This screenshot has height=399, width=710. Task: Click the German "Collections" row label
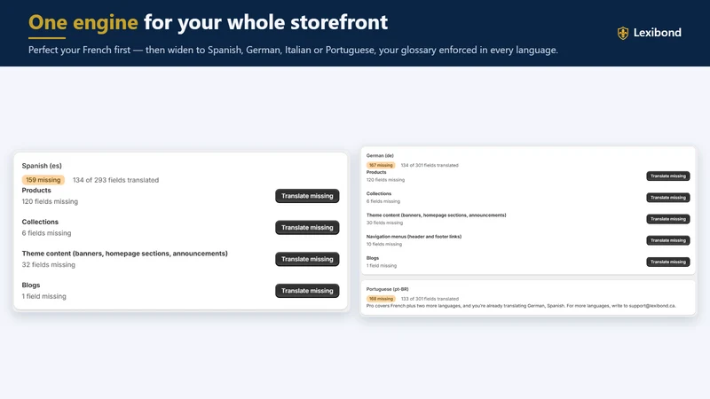click(379, 193)
